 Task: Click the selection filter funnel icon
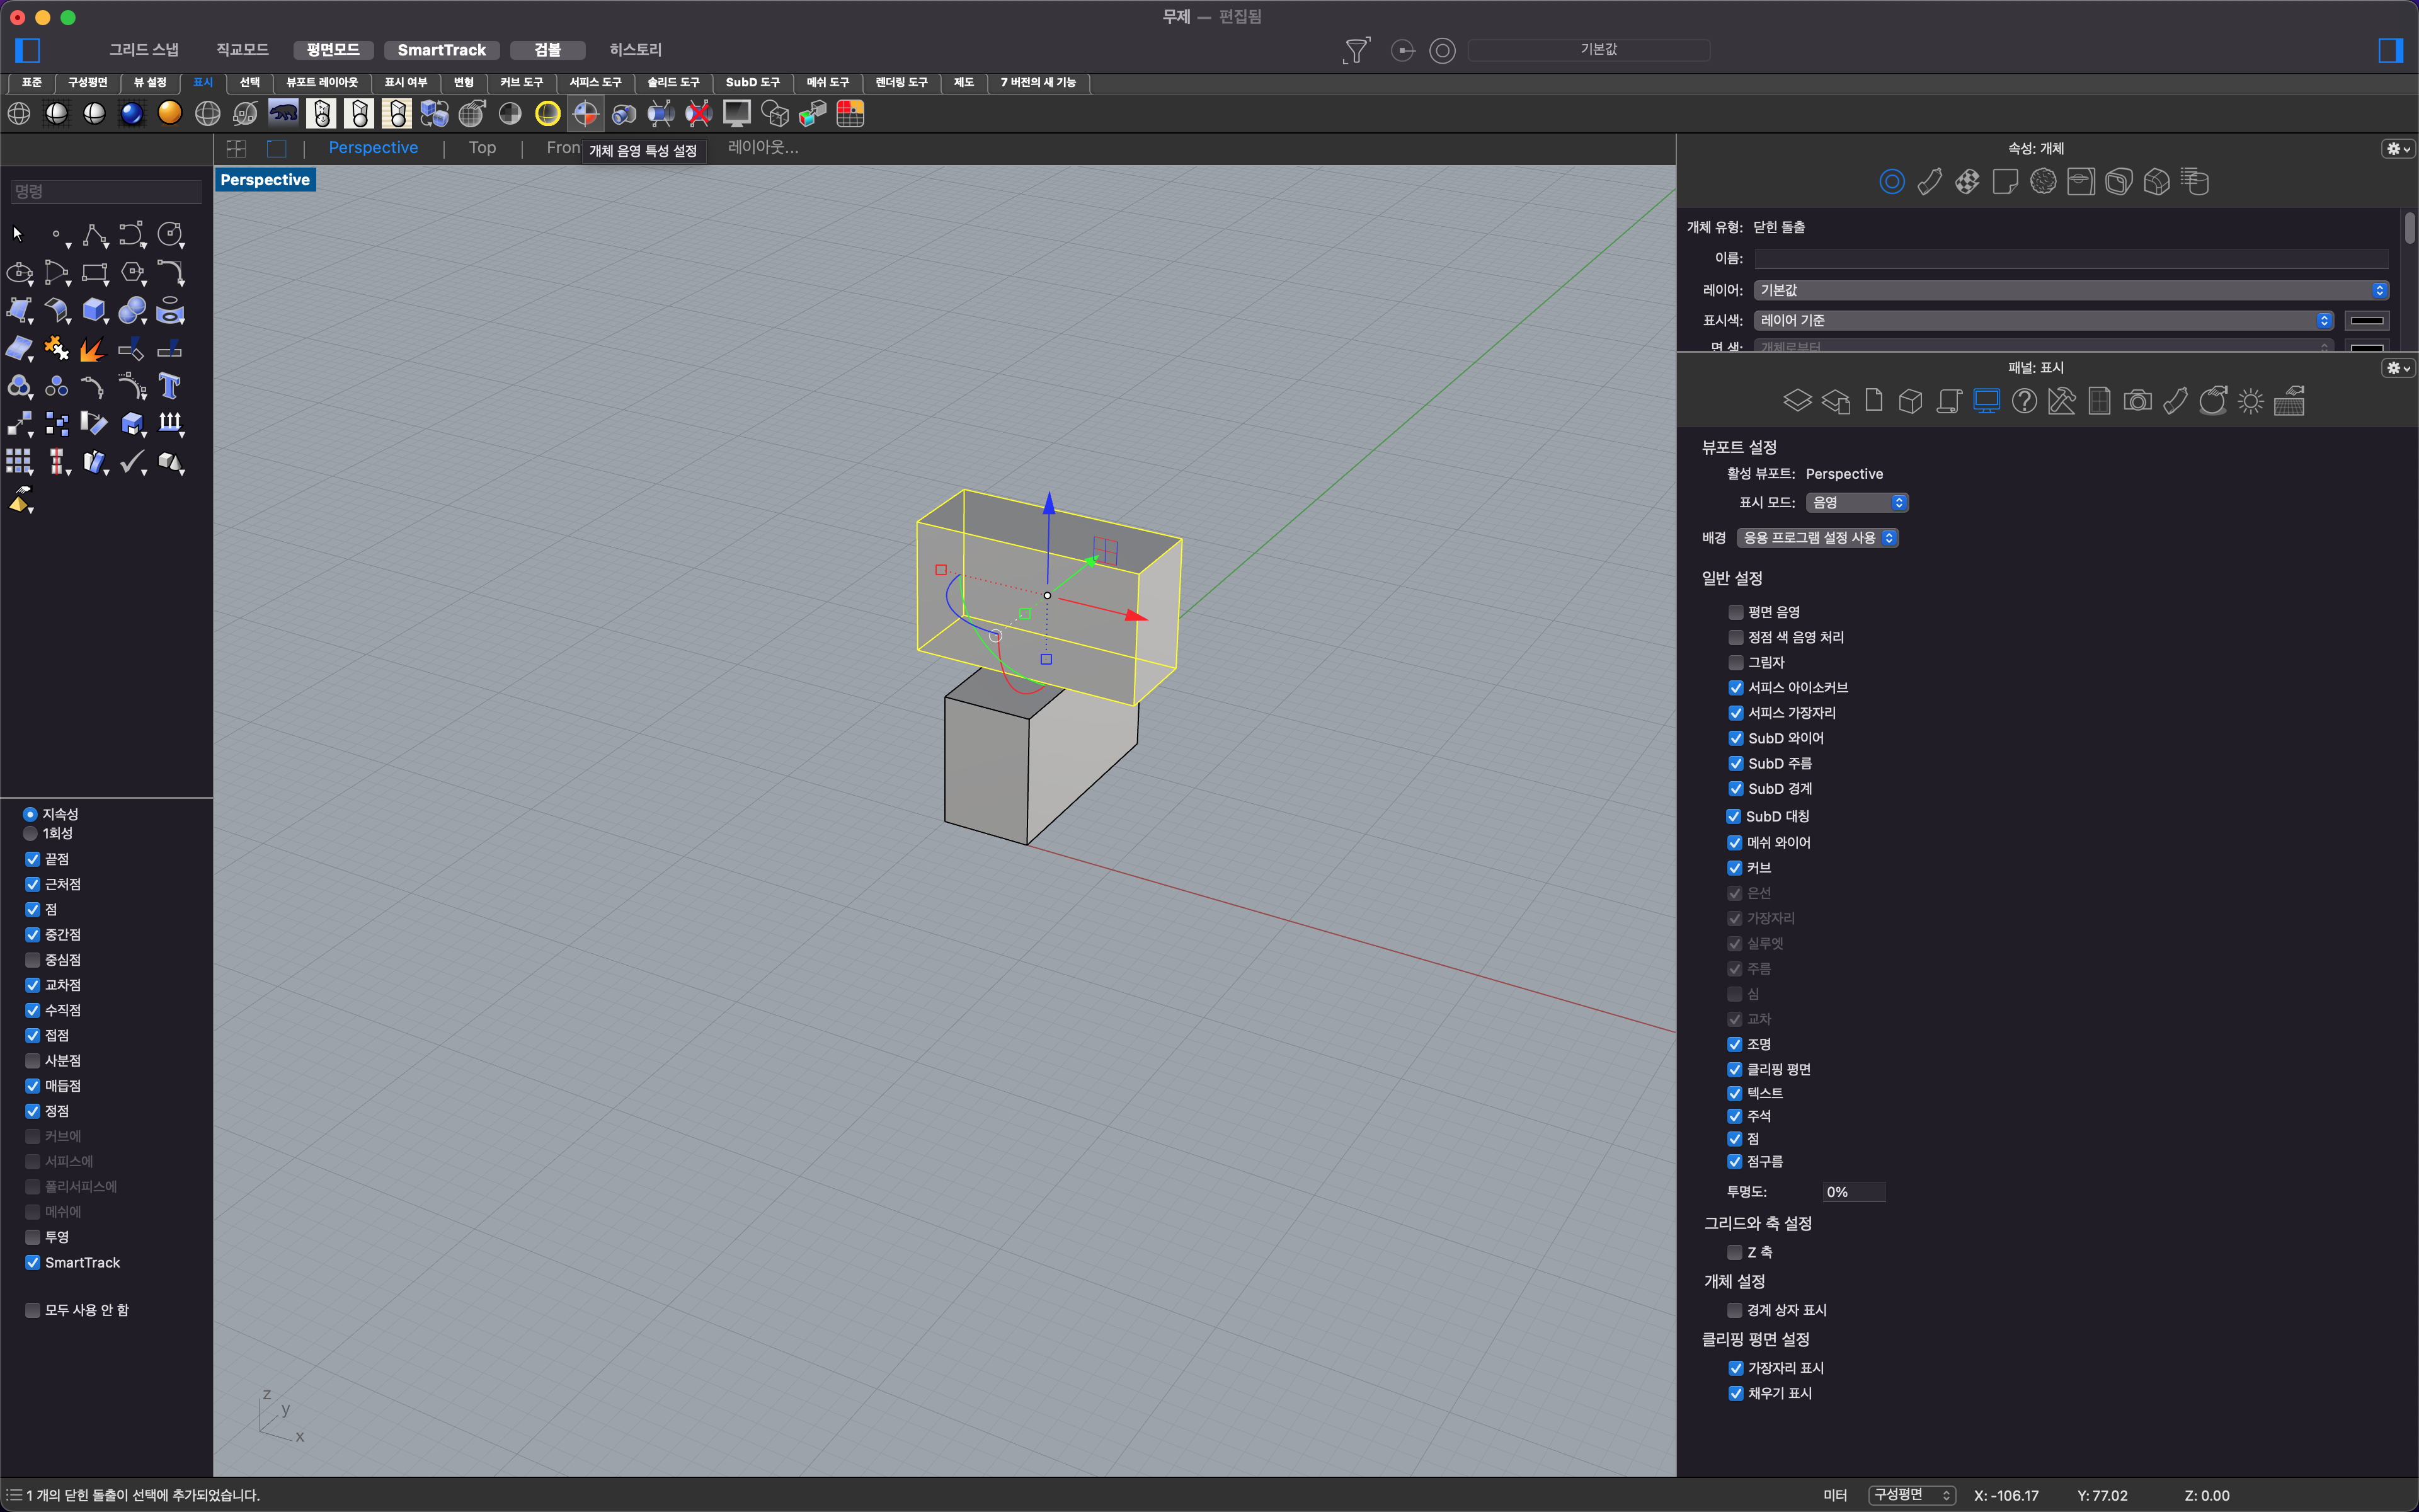click(x=1356, y=50)
